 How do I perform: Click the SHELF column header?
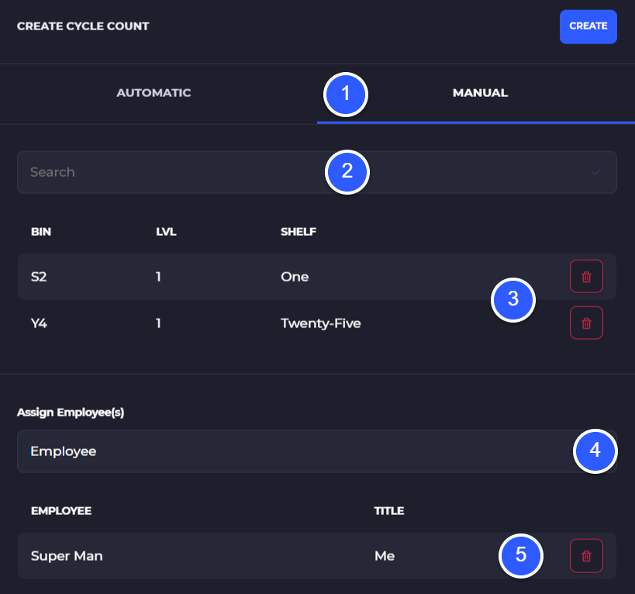coord(299,232)
